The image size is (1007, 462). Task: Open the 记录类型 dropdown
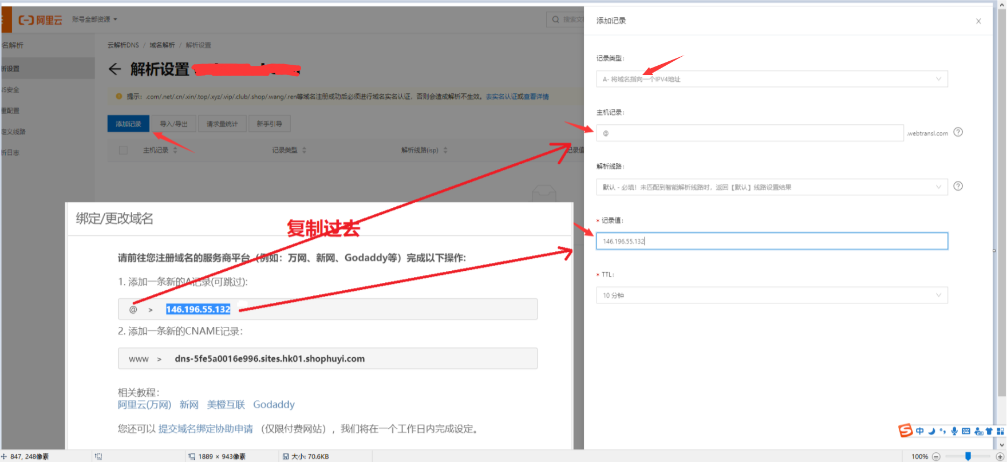[x=772, y=79]
